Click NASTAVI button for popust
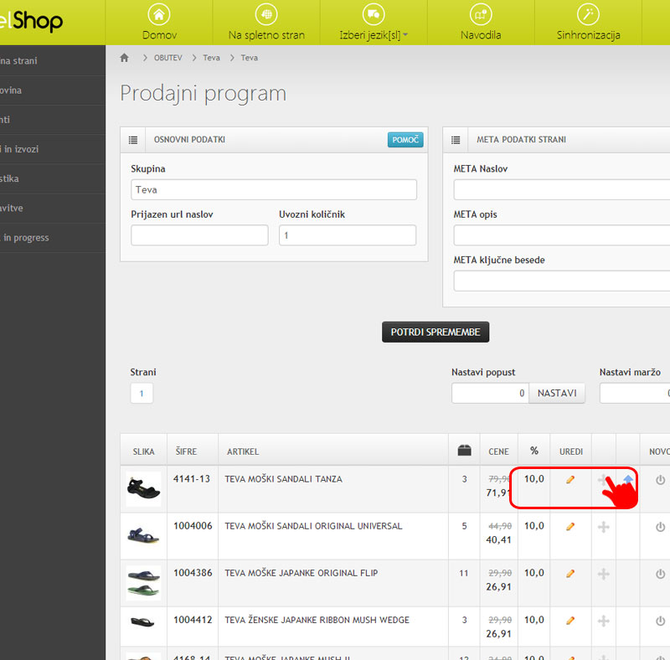Image resolution: width=670 pixels, height=660 pixels. click(x=557, y=394)
